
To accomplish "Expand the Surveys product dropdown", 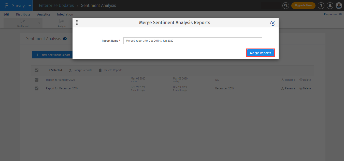I will point(30,6).
